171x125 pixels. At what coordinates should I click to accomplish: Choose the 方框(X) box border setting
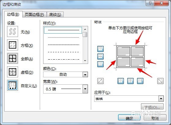(x=13, y=45)
